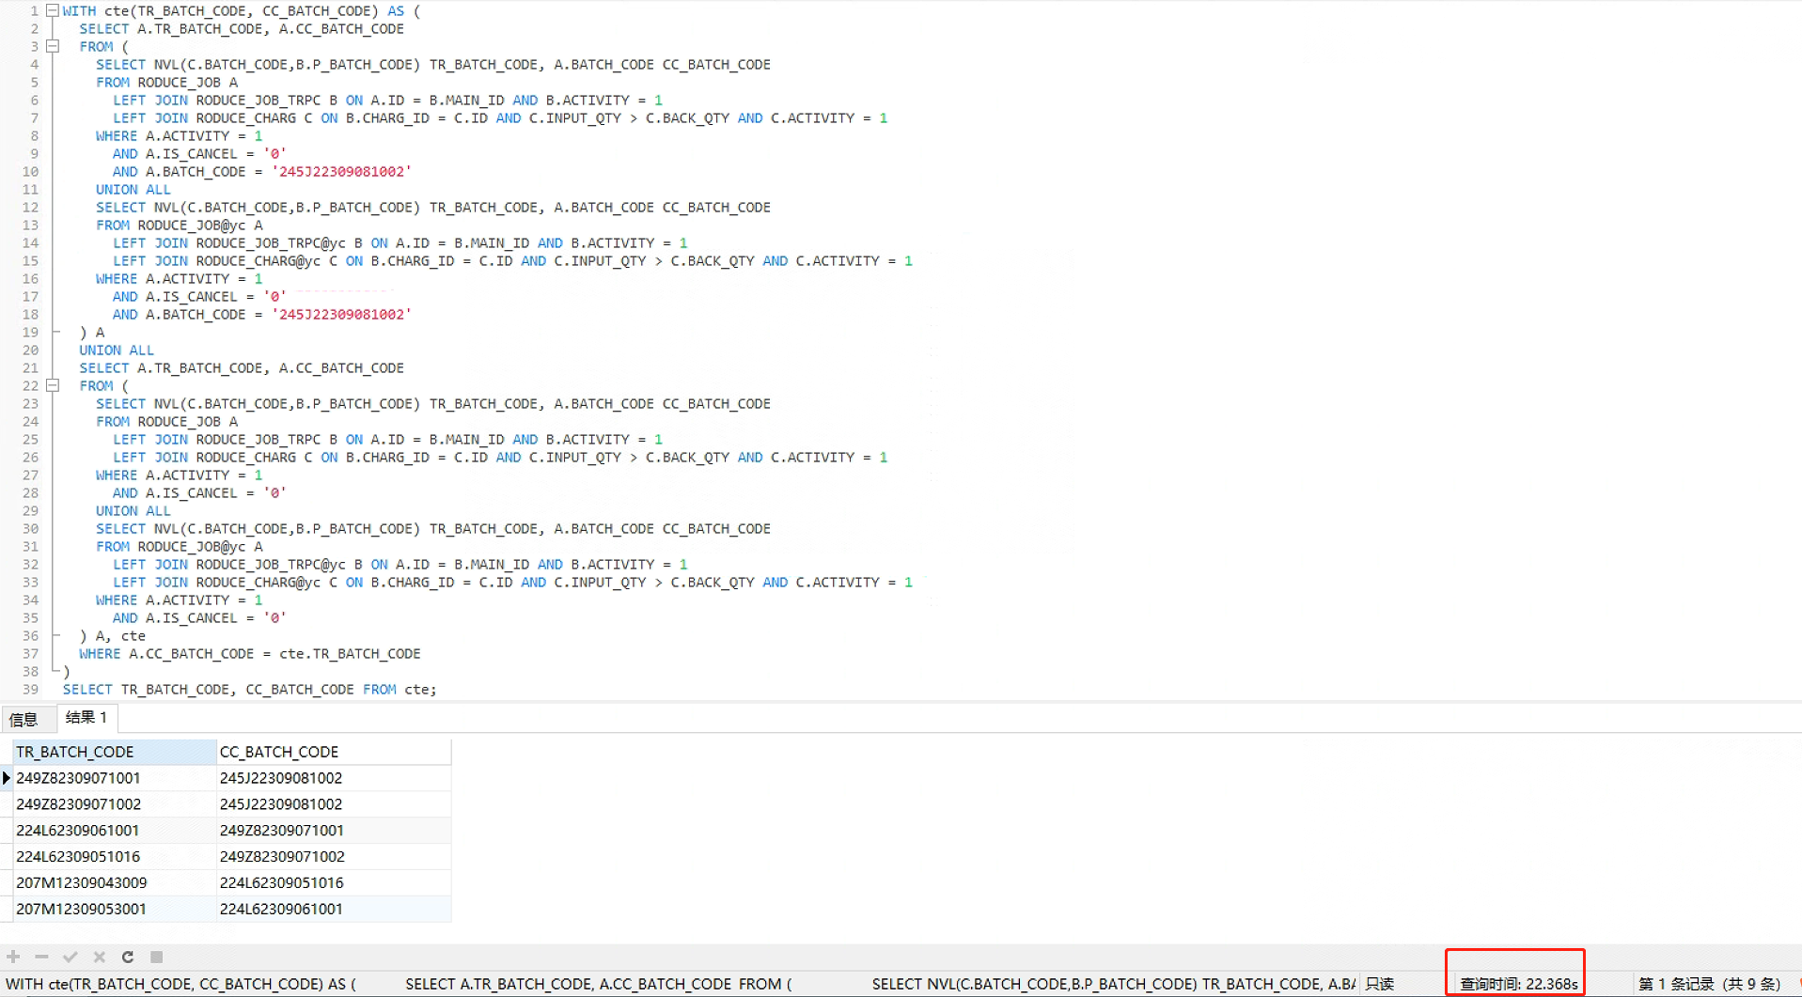1802x997 pixels.
Task: Click line number 5 in the gutter
Action: pos(35,83)
